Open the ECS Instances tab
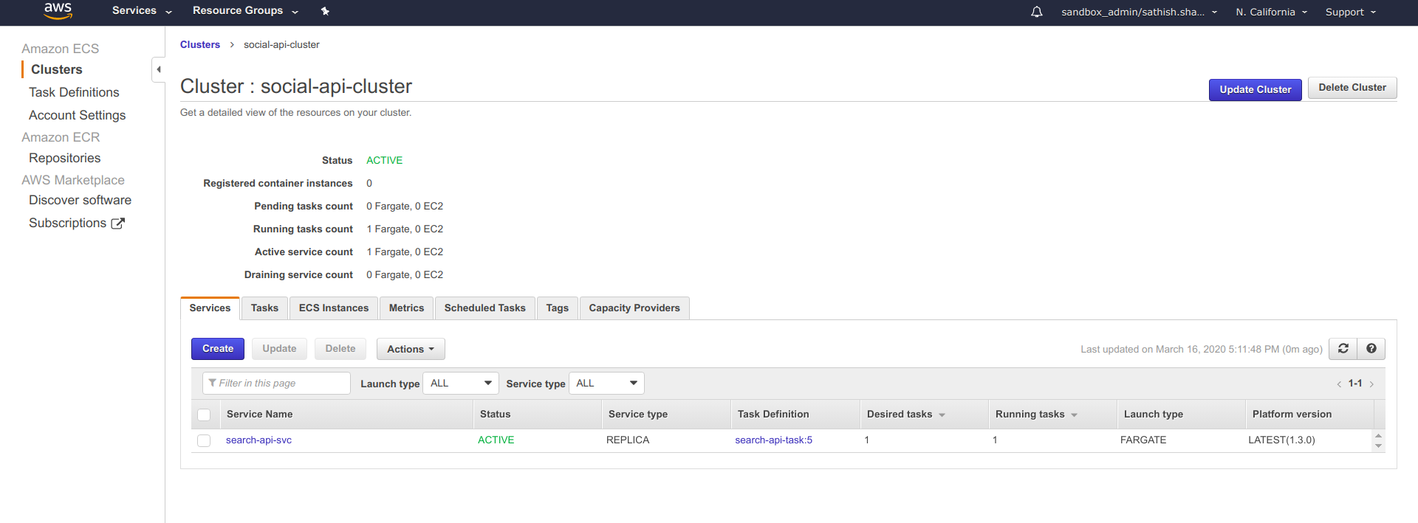Viewport: 1418px width, 523px height. click(334, 308)
